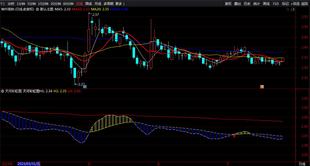Click the 复权 button
The image size is (310, 166).
(228, 4)
